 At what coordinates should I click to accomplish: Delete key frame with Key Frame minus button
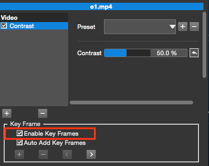[x=43, y=155]
